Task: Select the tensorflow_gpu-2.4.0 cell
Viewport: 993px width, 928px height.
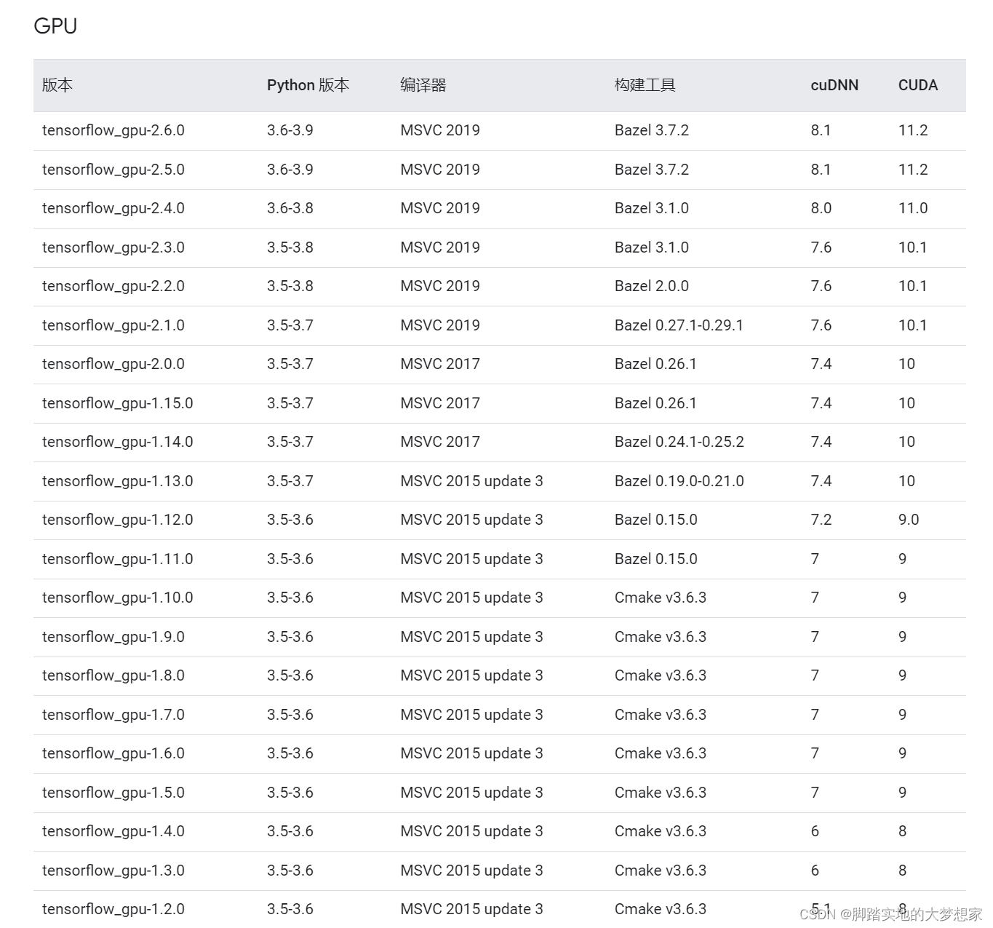Action: tap(113, 208)
